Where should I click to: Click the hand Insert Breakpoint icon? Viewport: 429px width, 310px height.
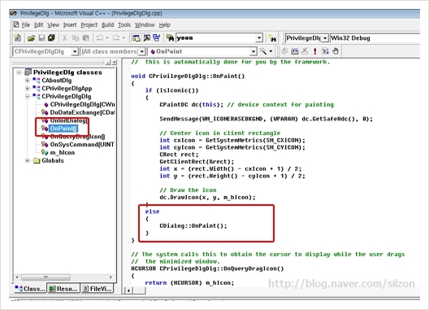[336, 51]
